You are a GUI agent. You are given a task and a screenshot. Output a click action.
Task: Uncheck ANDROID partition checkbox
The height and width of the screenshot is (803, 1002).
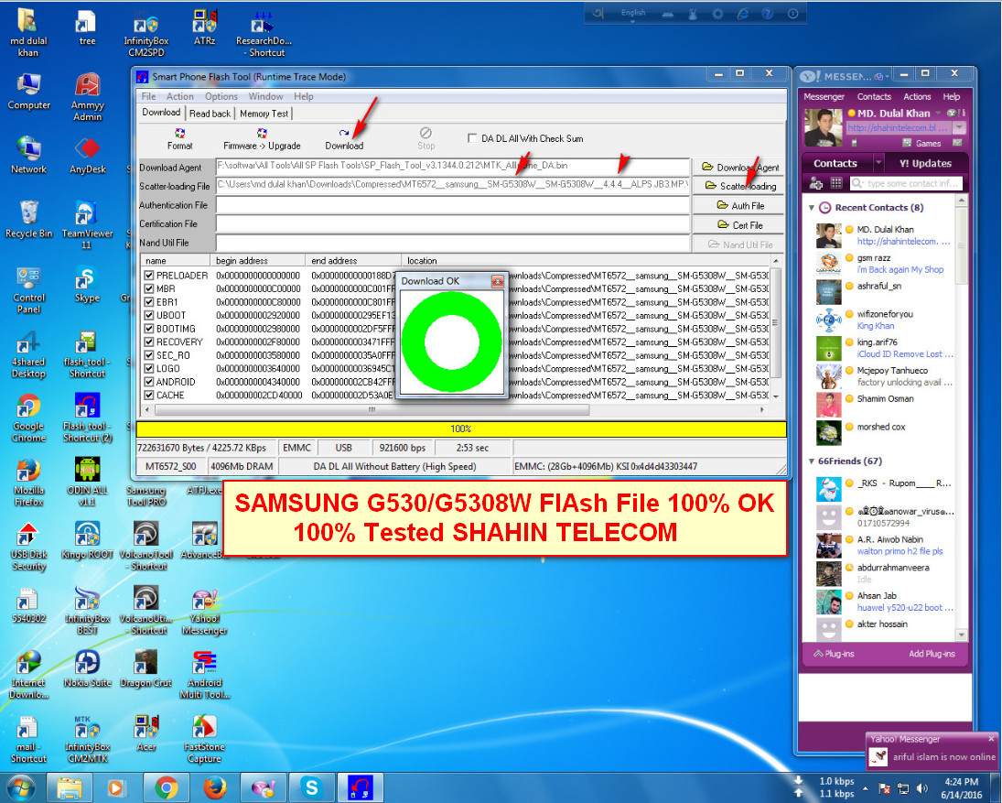pos(149,382)
